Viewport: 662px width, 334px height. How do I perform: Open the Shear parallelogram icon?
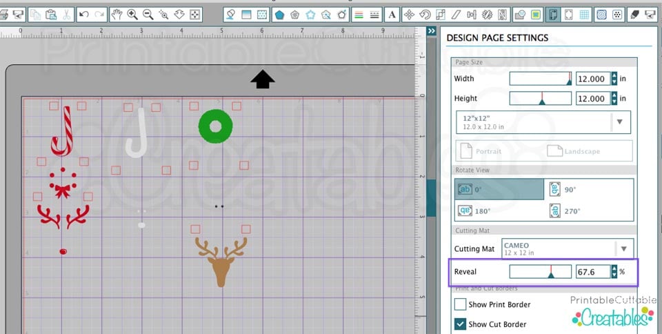point(456,14)
